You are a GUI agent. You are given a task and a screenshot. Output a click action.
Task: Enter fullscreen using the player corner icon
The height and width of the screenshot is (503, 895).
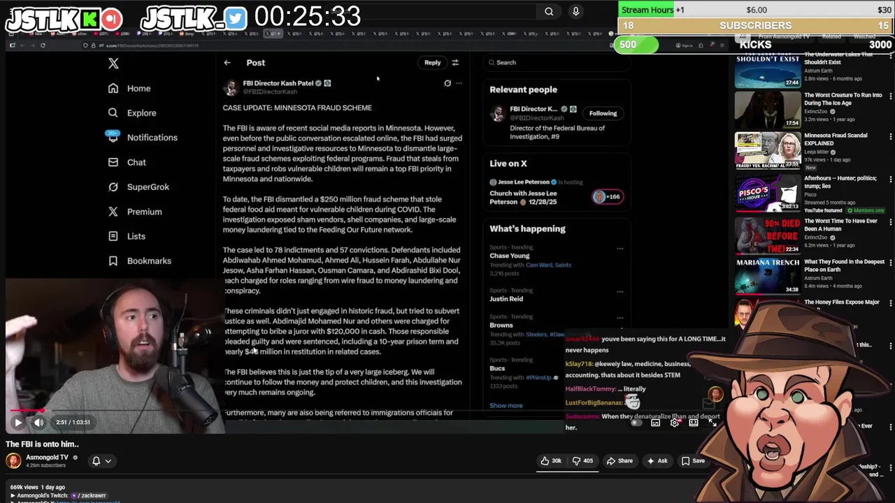(713, 423)
